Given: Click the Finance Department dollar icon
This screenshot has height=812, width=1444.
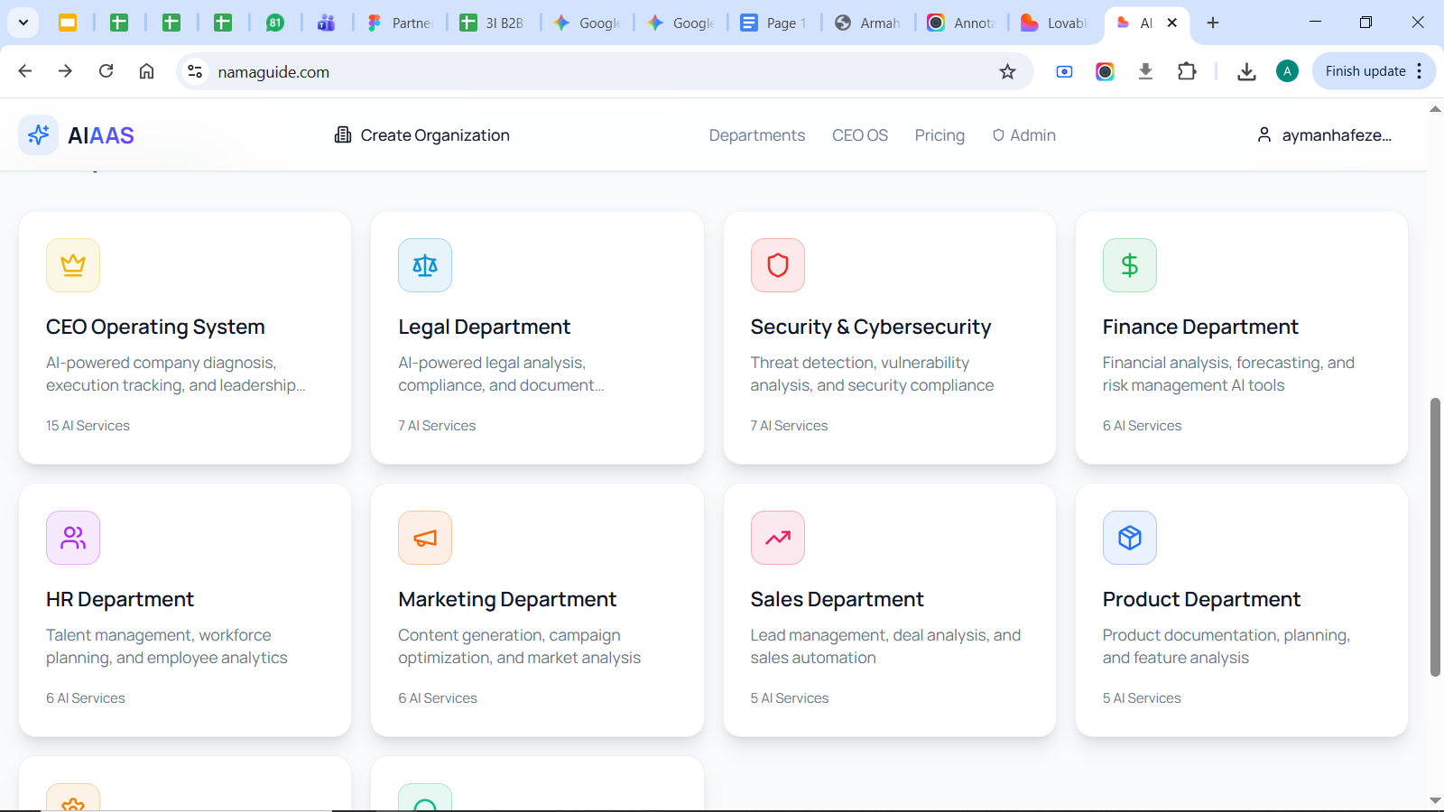Looking at the screenshot, I should tap(1129, 265).
